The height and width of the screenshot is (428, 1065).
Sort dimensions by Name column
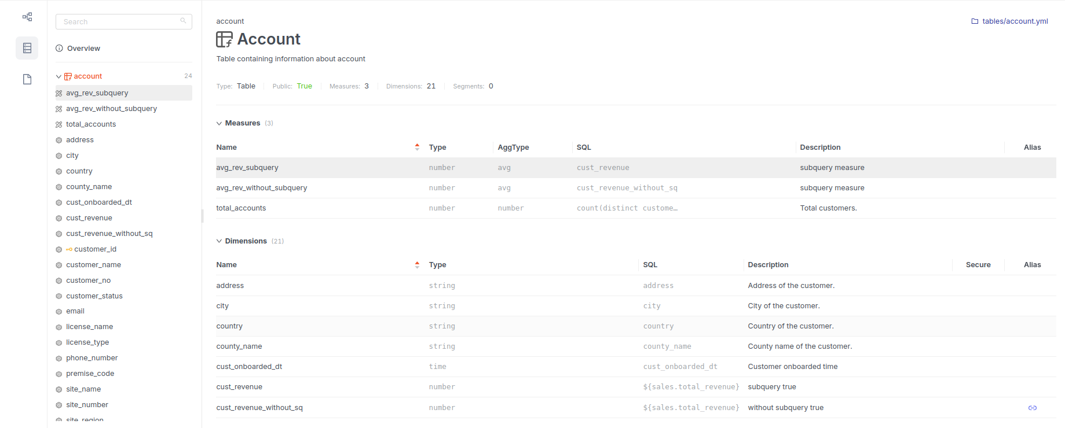[417, 265]
